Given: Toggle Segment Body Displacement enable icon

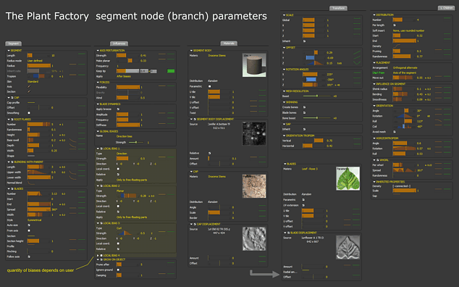Looking at the screenshot, I should point(195,119).
